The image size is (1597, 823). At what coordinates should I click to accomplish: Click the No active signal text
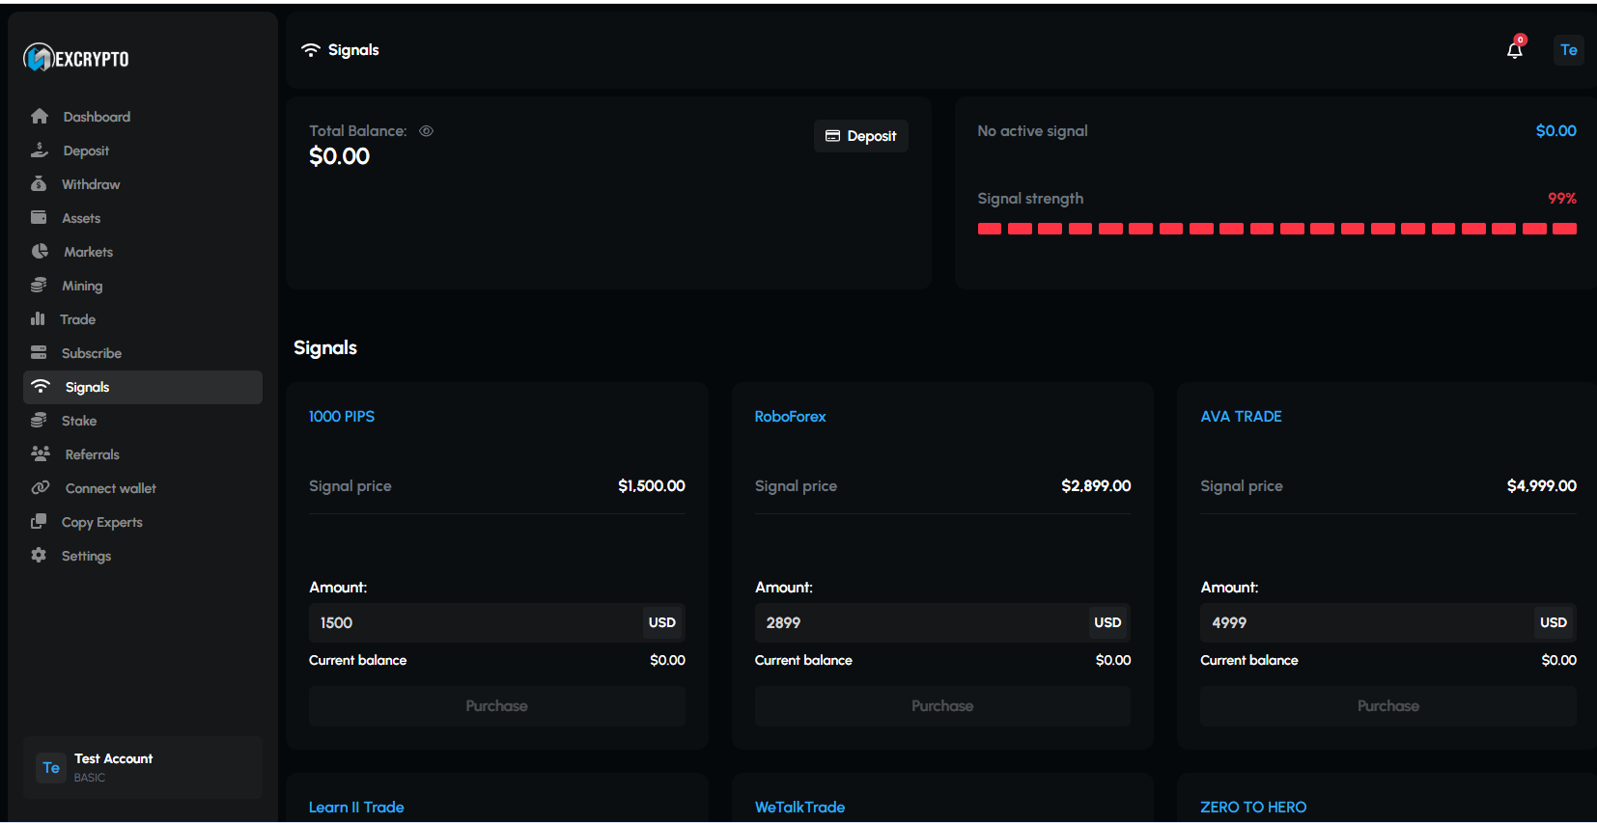tap(1032, 130)
